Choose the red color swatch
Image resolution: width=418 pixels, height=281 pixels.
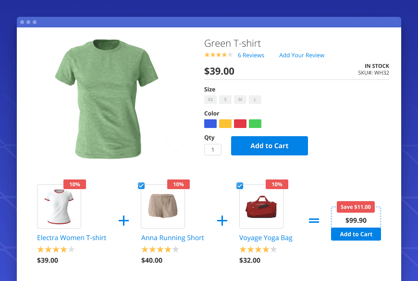[x=240, y=124]
